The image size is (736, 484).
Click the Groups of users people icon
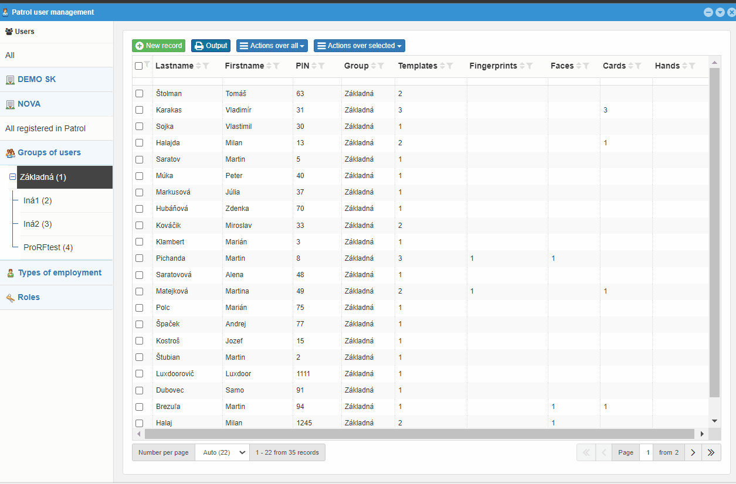10,153
